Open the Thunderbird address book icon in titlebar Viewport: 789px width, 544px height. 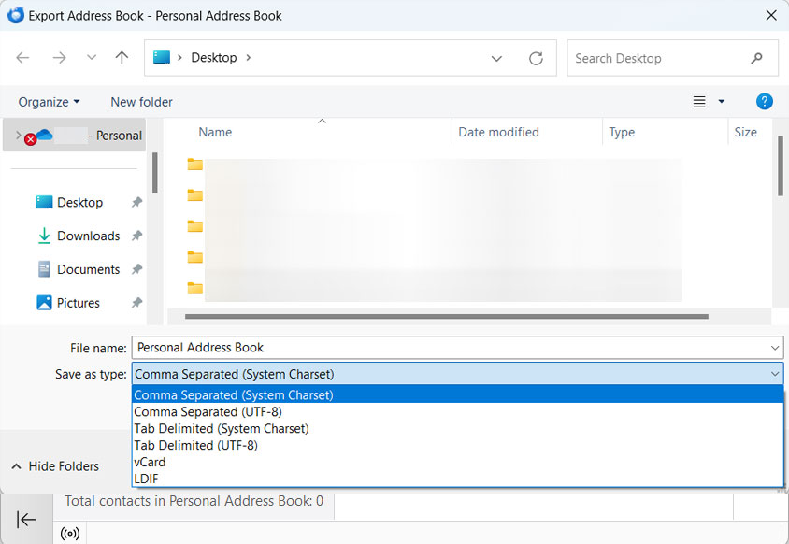(x=16, y=15)
